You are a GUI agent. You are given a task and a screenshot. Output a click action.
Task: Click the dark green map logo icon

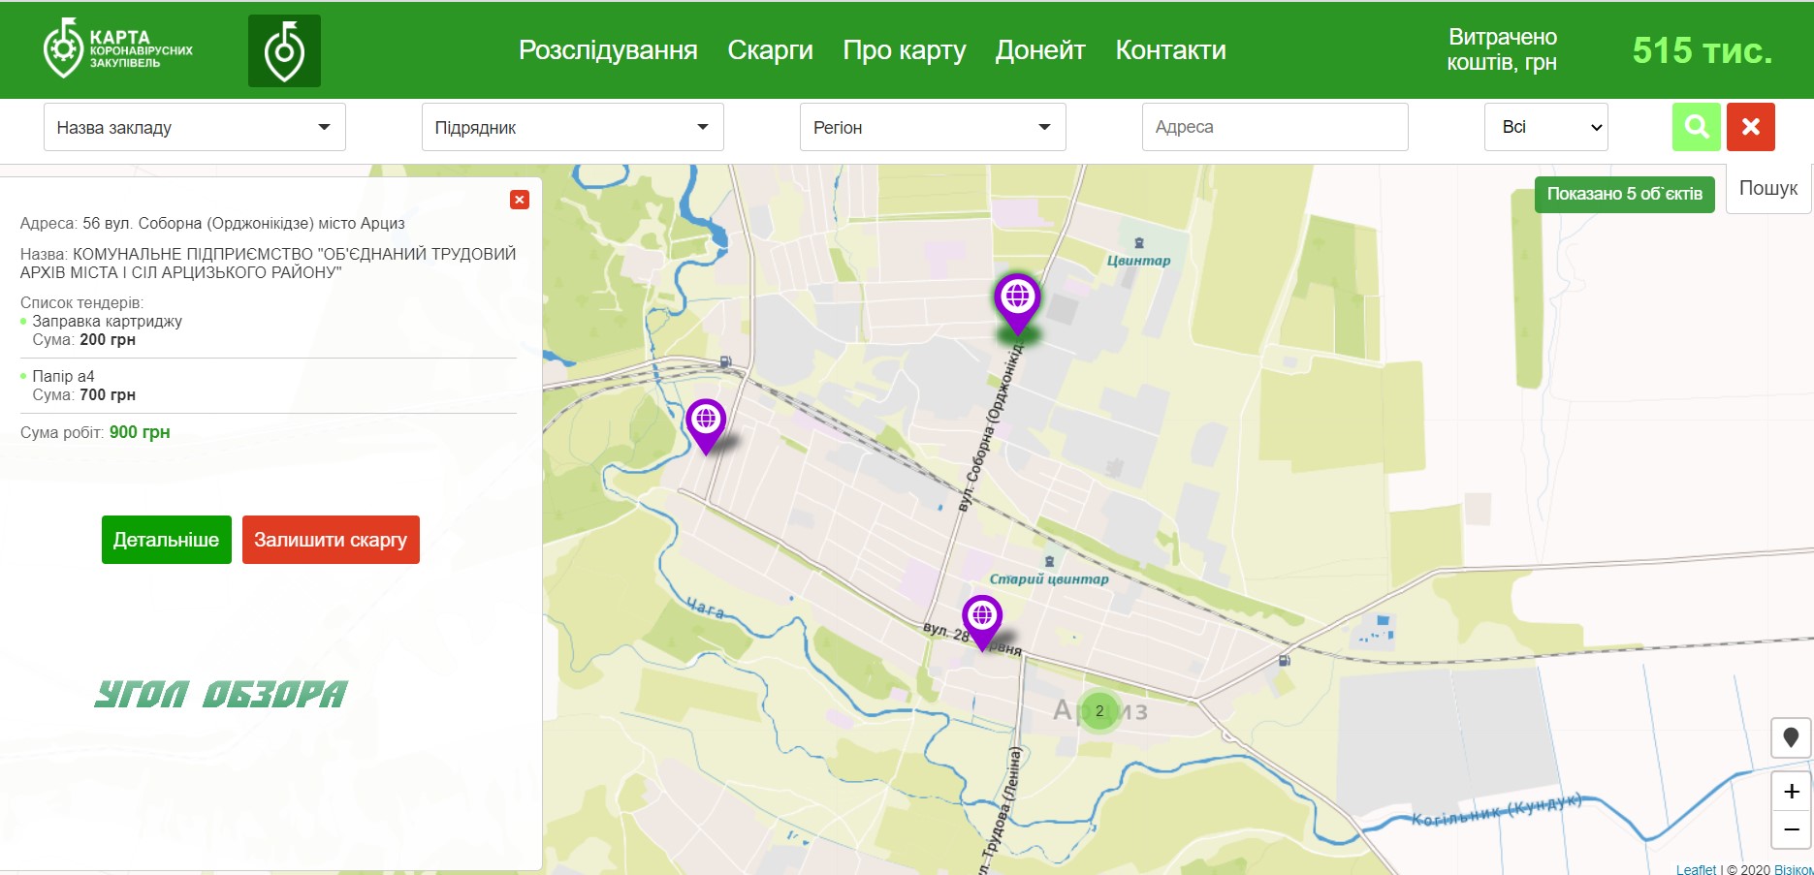pos(284,51)
